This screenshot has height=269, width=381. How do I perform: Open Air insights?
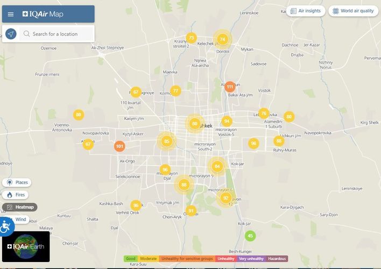(x=305, y=11)
